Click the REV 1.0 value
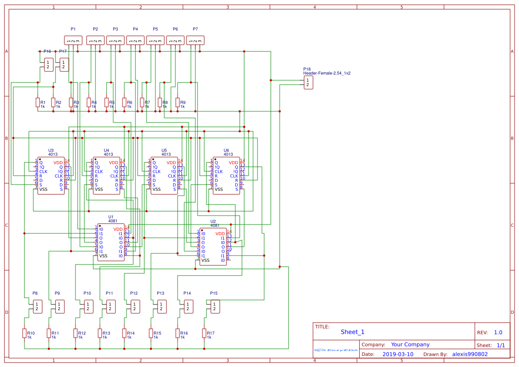Image resolution: width=519 pixels, height=367 pixels. (x=498, y=332)
